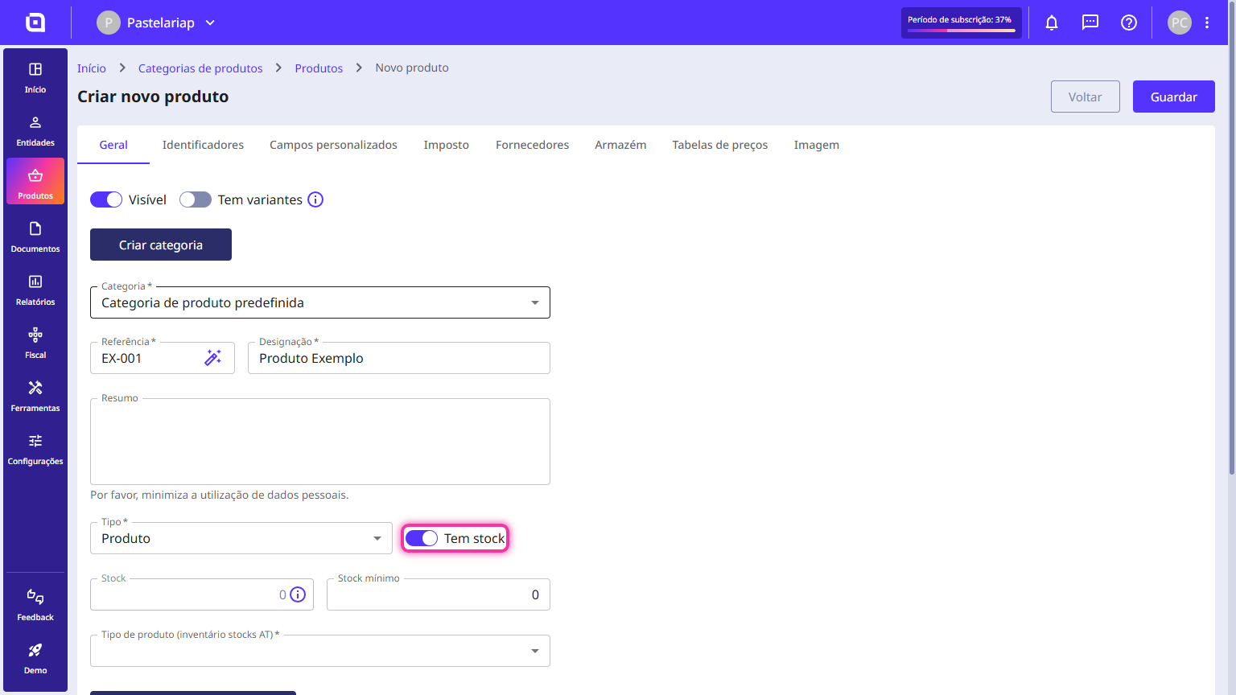Open the Relatórios sidebar section

click(x=35, y=290)
